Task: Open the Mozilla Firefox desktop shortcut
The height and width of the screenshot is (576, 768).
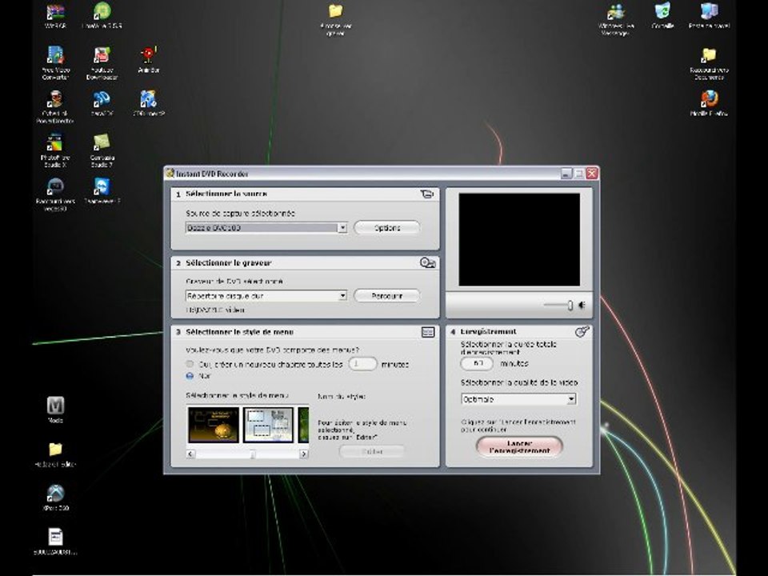Action: coord(709,99)
